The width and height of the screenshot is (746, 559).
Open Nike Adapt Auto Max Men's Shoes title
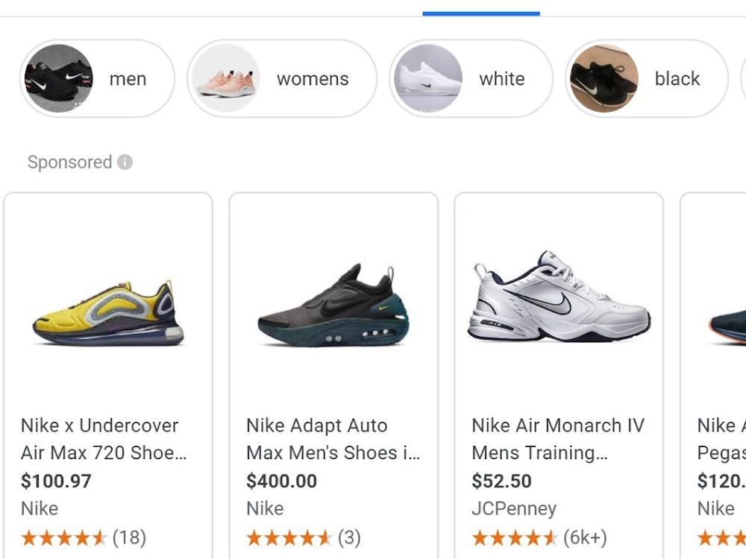[x=333, y=439]
